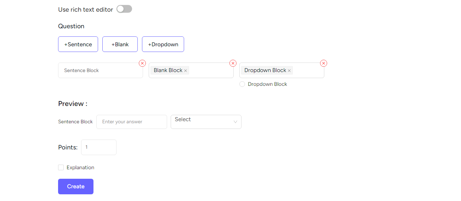Screen dimensions: 461x201
Task: Click the Create button
Action: (76, 187)
